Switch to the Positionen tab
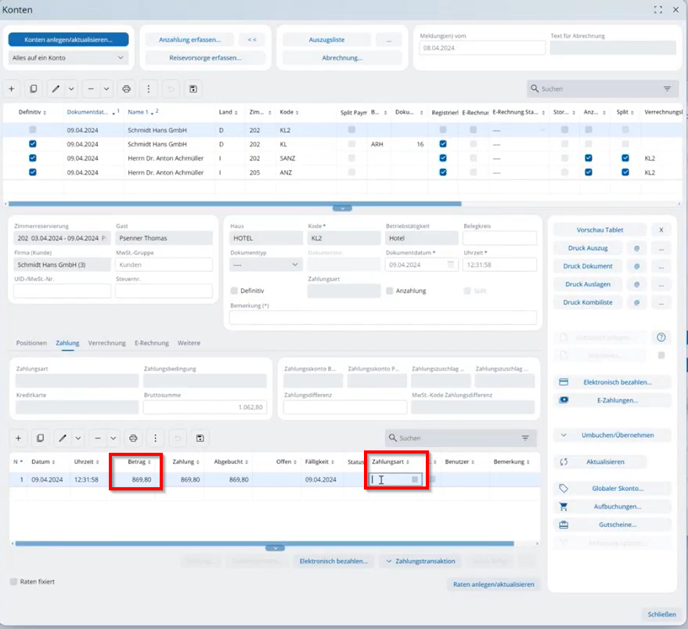The width and height of the screenshot is (688, 629). click(31, 343)
